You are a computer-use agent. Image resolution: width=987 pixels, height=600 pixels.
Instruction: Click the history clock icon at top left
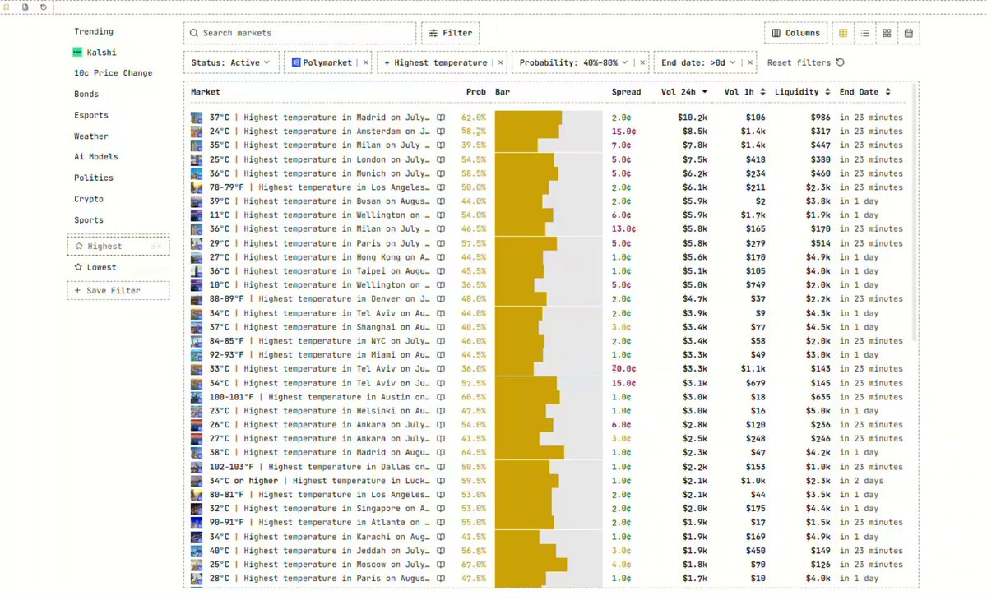tap(44, 7)
